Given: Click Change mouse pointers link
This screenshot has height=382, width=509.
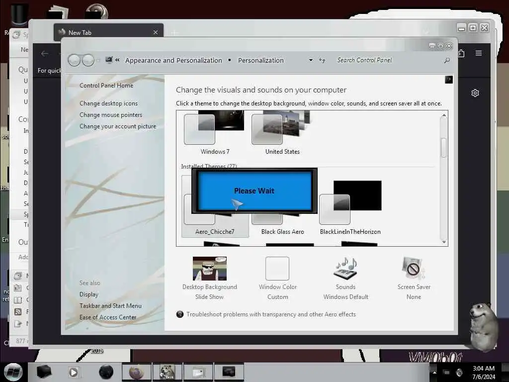Looking at the screenshot, I should click(x=111, y=115).
